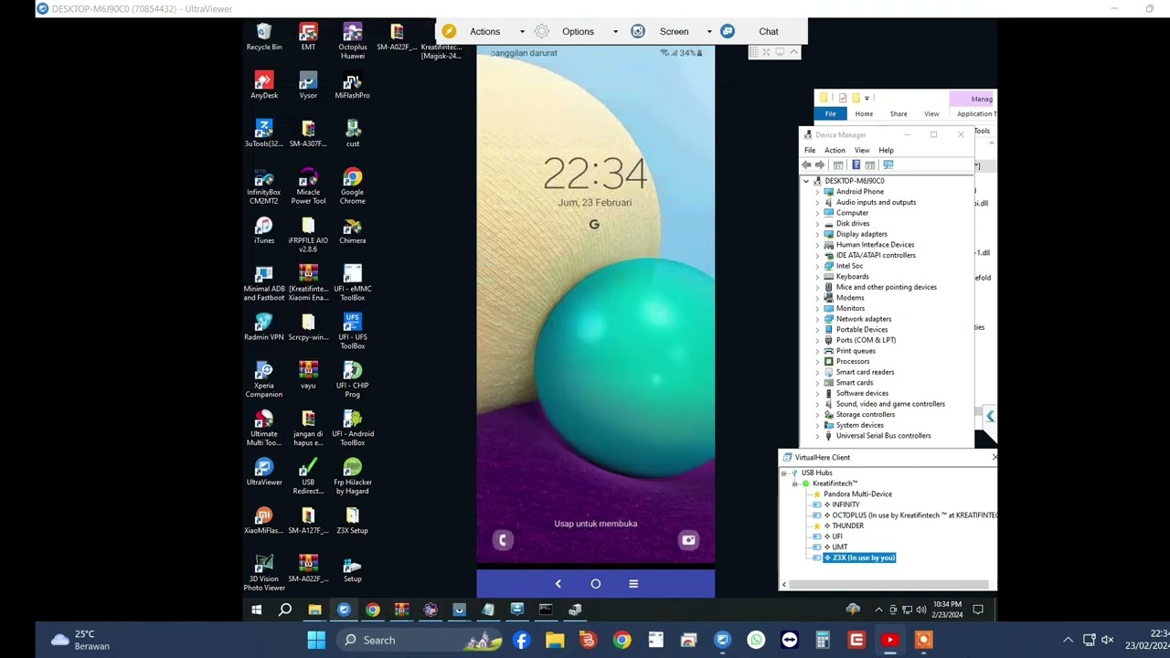The image size is (1170, 658).
Task: Select Pandora Multi-Device in VirtualHere
Action: pos(857,494)
